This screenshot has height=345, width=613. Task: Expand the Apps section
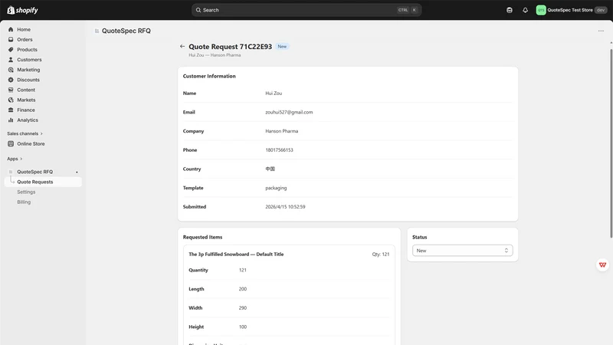tap(15, 159)
